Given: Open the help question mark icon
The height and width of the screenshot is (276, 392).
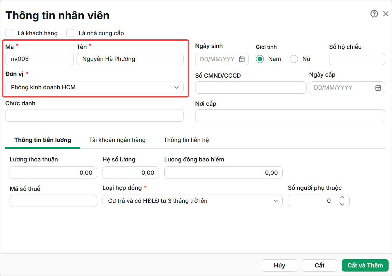Looking at the screenshot, I should pyautogui.click(x=374, y=14).
